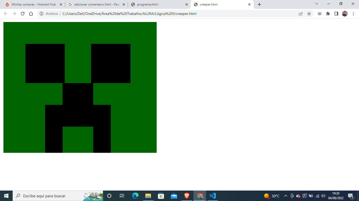Viewport: 359px width, 201px height.
Task: View site information for Archivo
Action: coord(49,14)
